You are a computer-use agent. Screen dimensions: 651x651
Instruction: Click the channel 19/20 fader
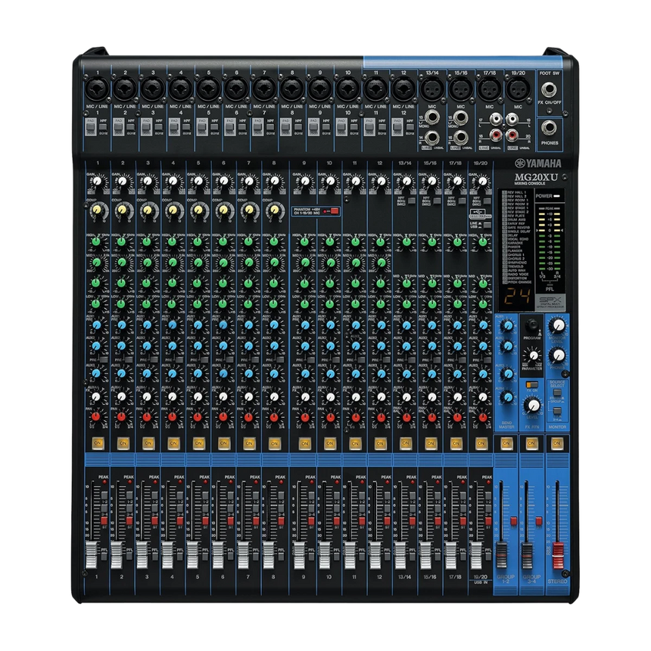476,555
